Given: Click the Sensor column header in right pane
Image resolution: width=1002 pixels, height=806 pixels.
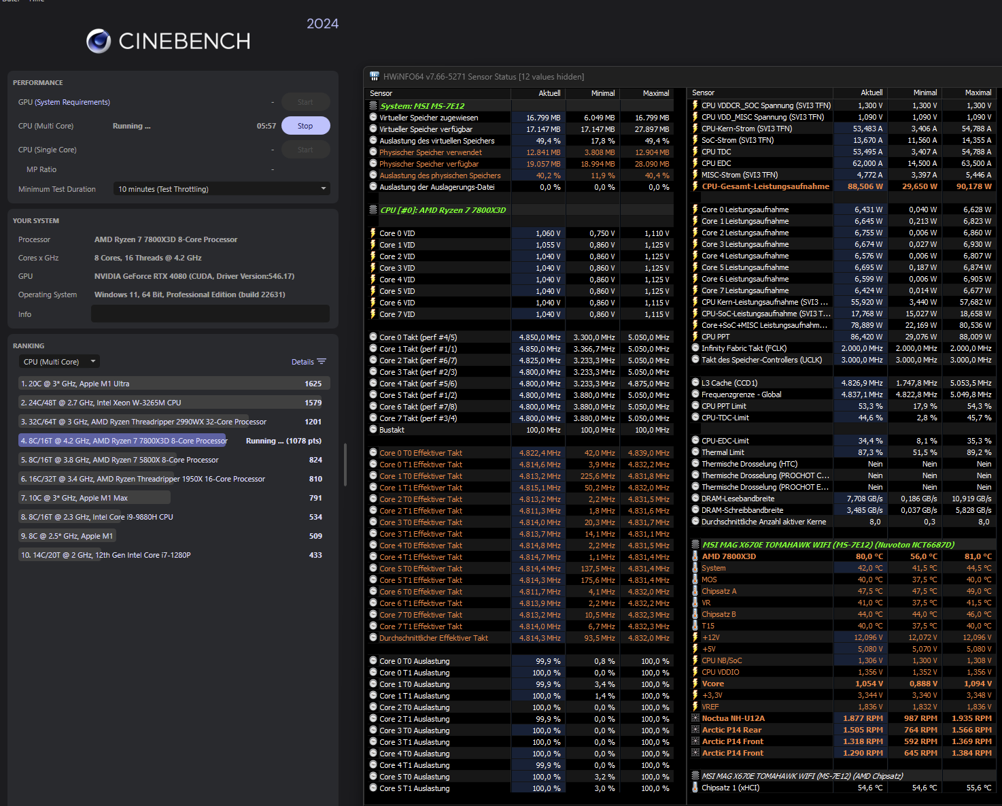Looking at the screenshot, I should pyautogui.click(x=761, y=93).
